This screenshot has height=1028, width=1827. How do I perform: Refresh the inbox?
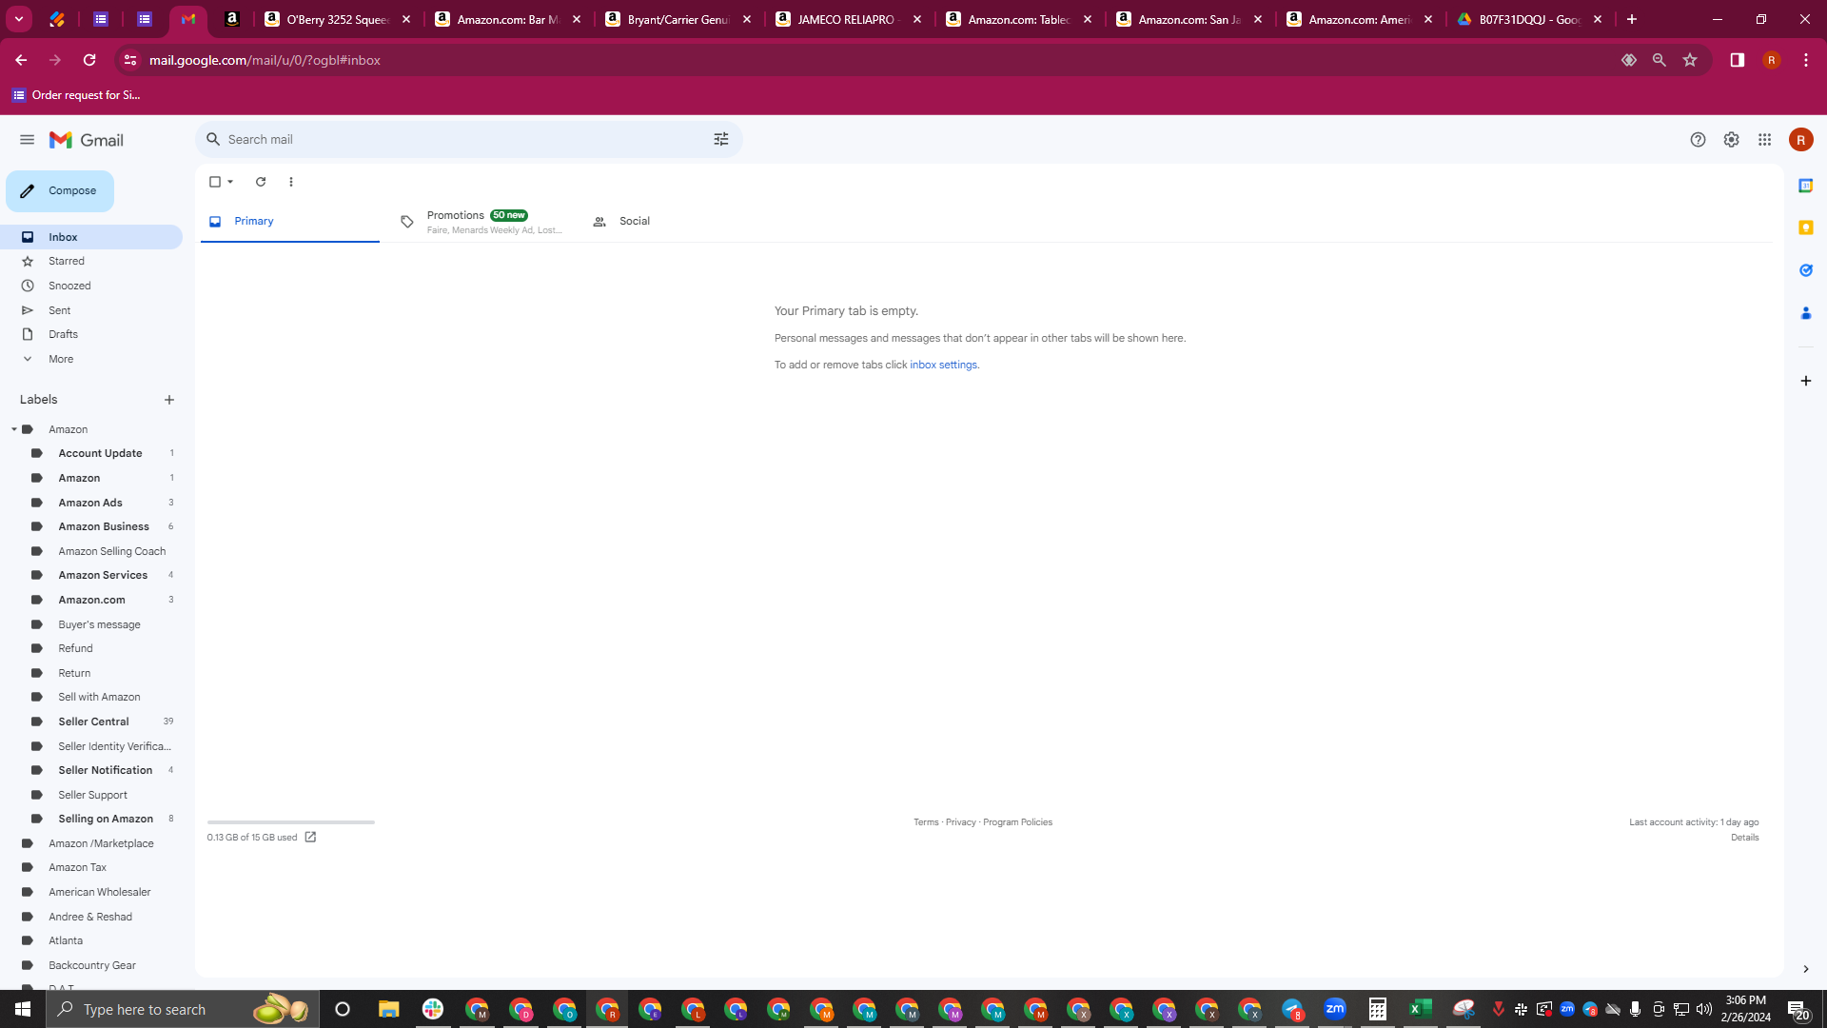click(261, 182)
